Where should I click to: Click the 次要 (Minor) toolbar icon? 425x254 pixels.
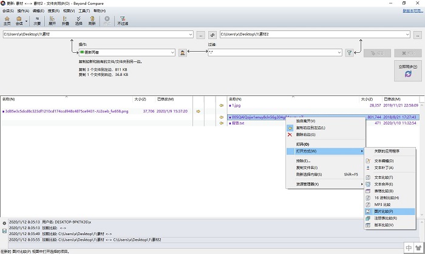tap(38, 21)
